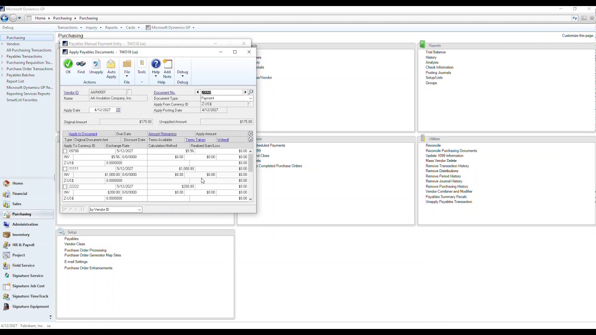This screenshot has height=335, width=596.
Task: Select SmartList Favorites in the navigation list
Action: point(22,100)
